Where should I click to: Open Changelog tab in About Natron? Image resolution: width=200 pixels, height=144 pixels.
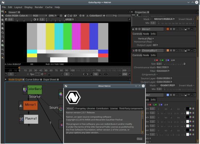80,108
